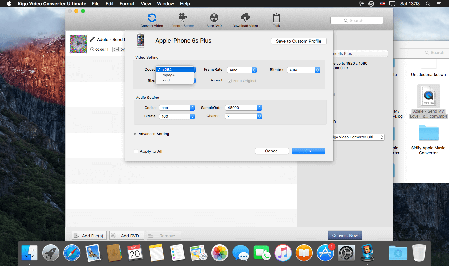Choose mpeg4 in the codec list
The height and width of the screenshot is (266, 449).
(x=174, y=75)
